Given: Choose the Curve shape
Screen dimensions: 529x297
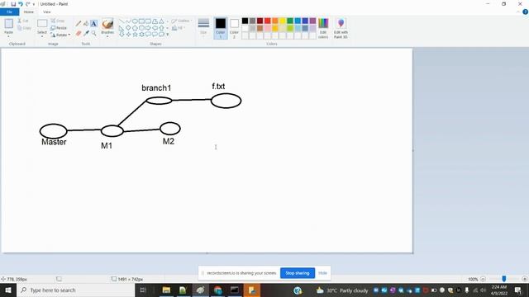Looking at the screenshot, I should click(128, 21).
